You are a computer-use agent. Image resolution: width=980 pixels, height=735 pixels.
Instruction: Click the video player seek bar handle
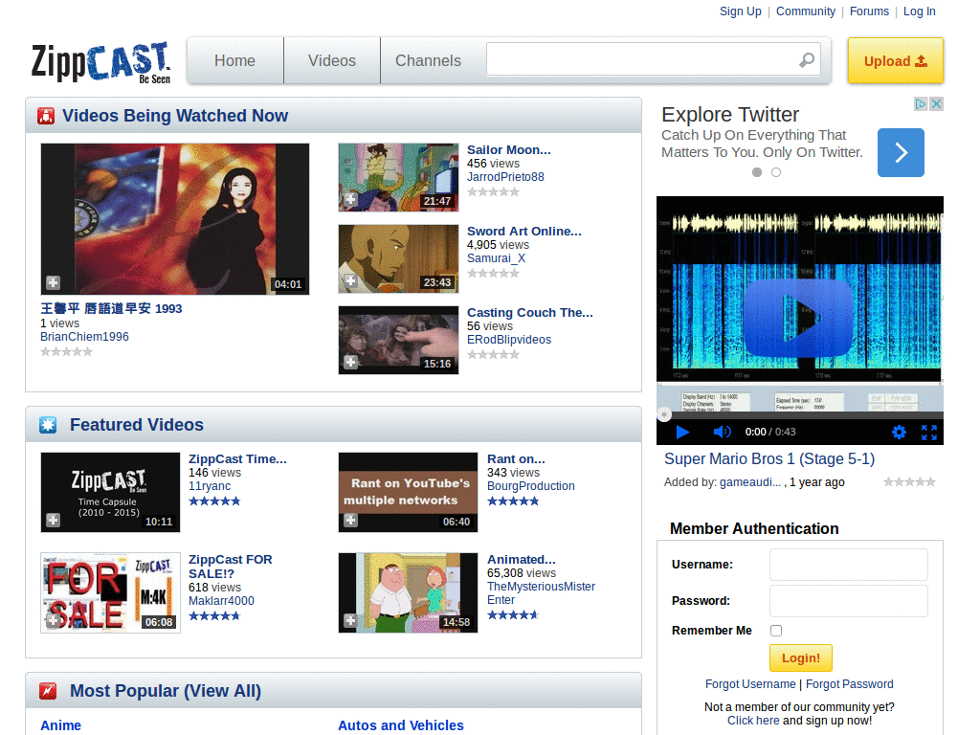(664, 414)
